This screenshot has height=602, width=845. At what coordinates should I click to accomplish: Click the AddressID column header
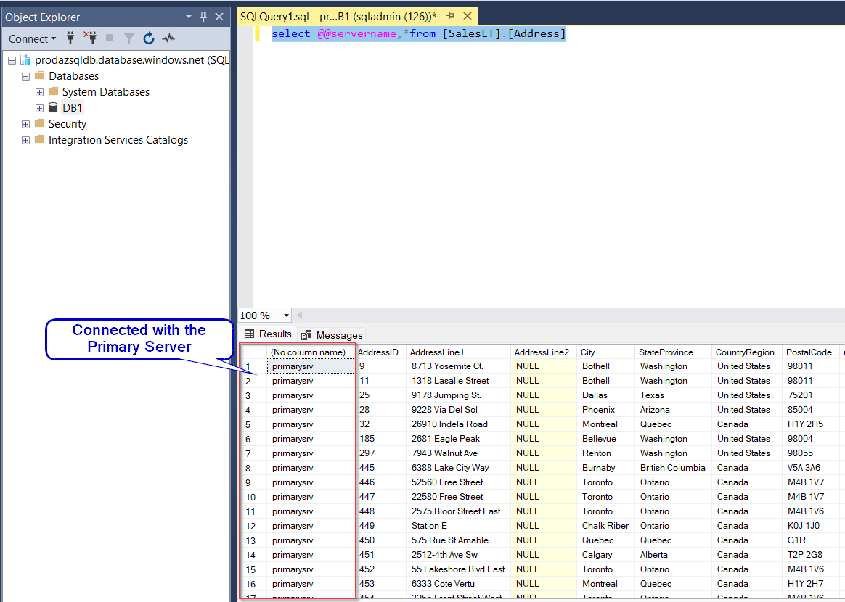point(380,352)
